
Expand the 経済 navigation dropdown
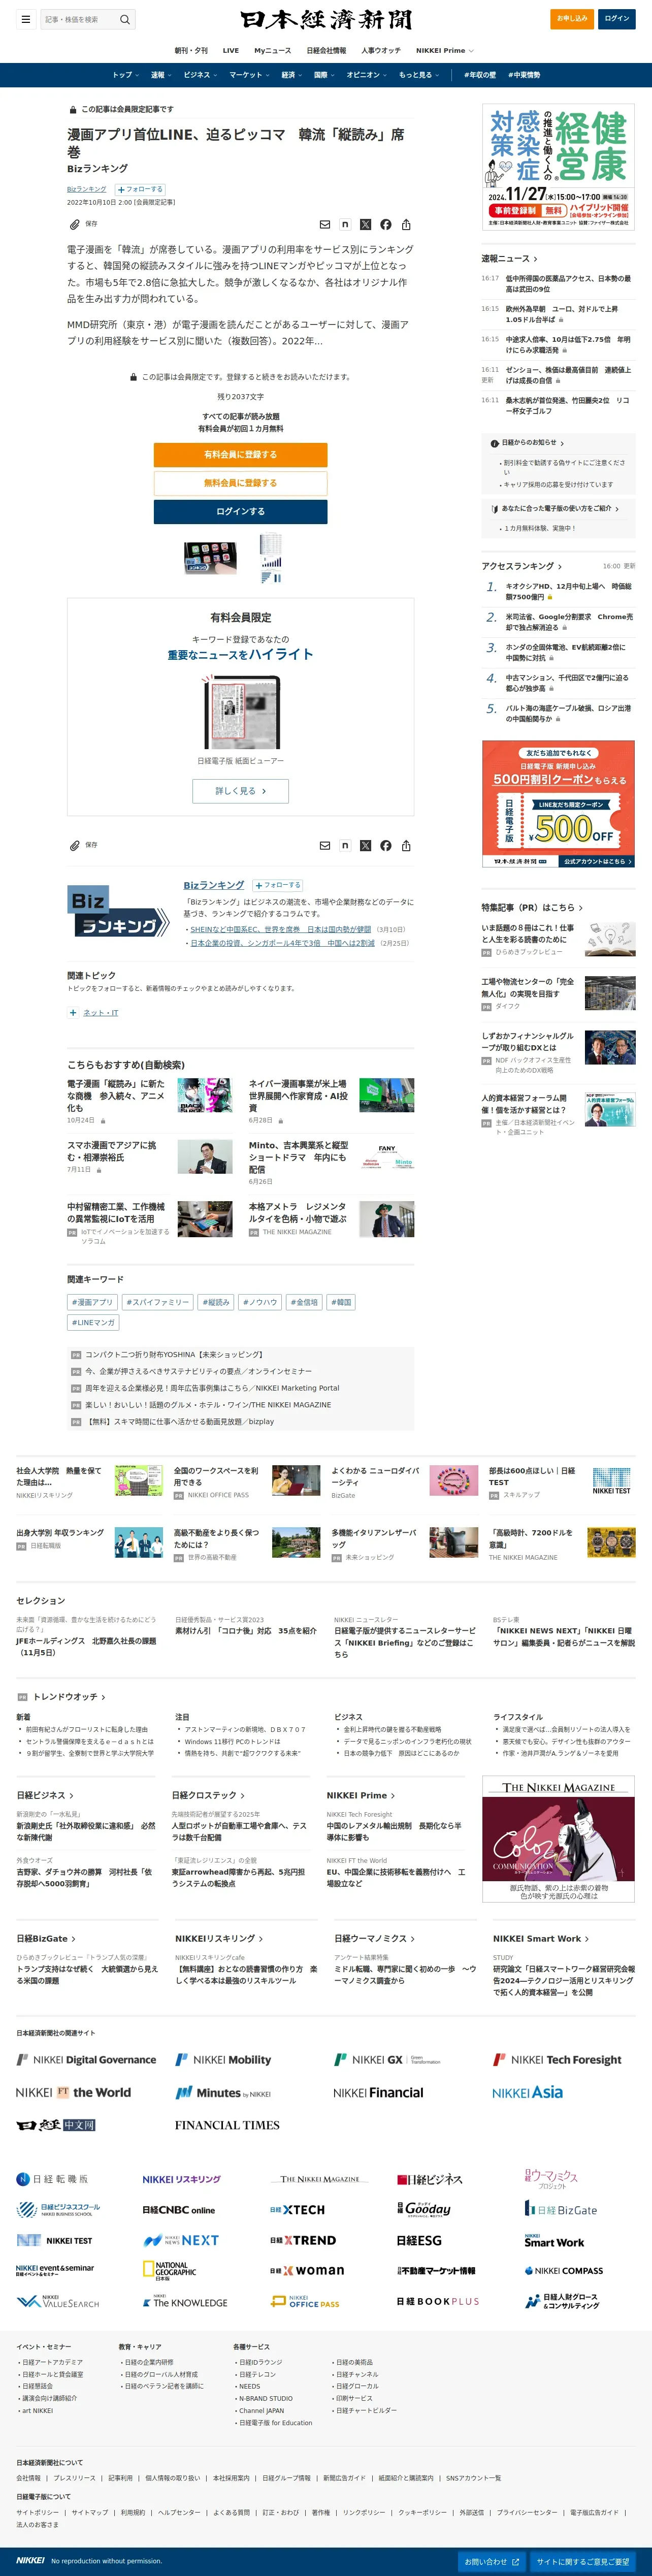click(x=291, y=75)
